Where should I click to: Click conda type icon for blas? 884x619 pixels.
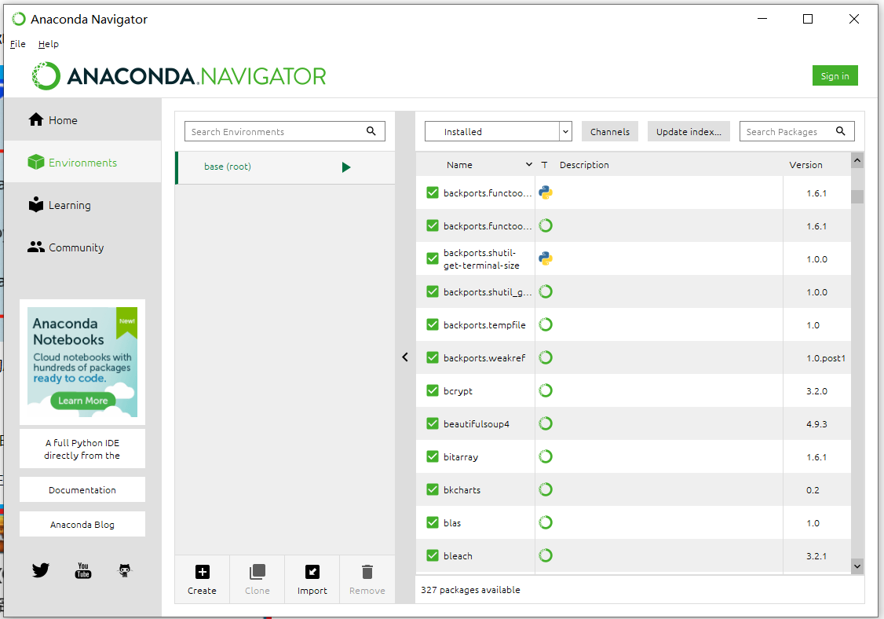tap(545, 522)
